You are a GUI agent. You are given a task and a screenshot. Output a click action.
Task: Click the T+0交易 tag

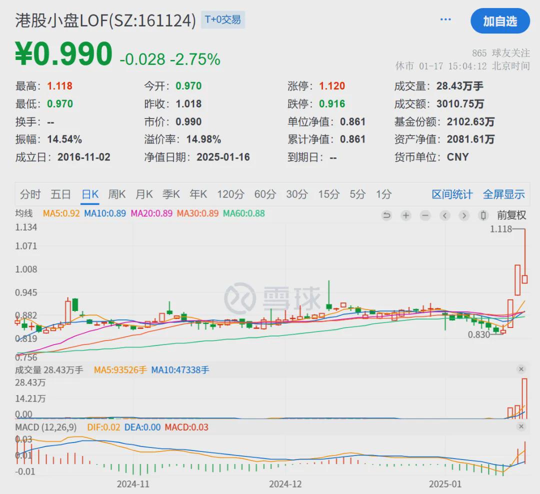(x=223, y=19)
